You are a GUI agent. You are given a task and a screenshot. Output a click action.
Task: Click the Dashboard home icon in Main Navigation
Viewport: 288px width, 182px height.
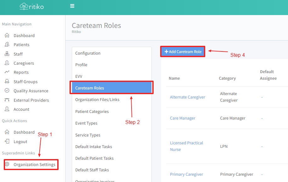click(x=7, y=35)
